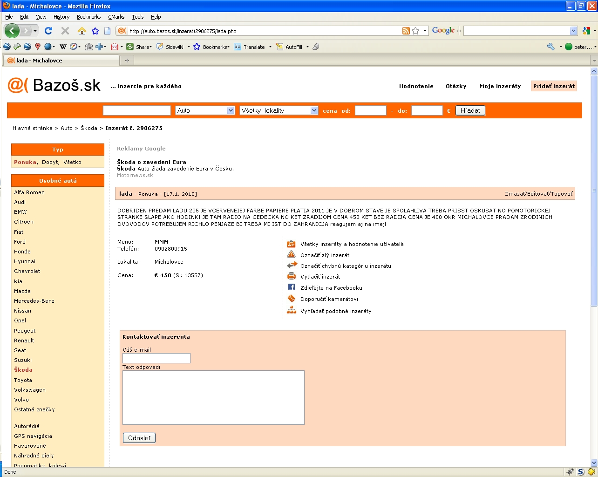The height and width of the screenshot is (477, 598).
Task: Open the Moje inzeráty link
Action: (500, 86)
